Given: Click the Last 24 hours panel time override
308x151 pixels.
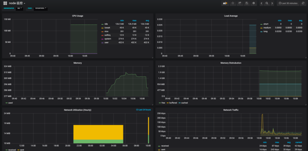Looking at the screenshot, I should pyautogui.click(x=143, y=110).
